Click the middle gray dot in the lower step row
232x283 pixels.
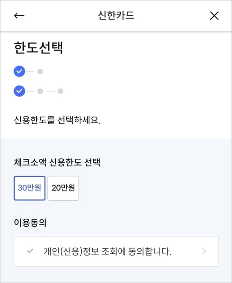40,91
